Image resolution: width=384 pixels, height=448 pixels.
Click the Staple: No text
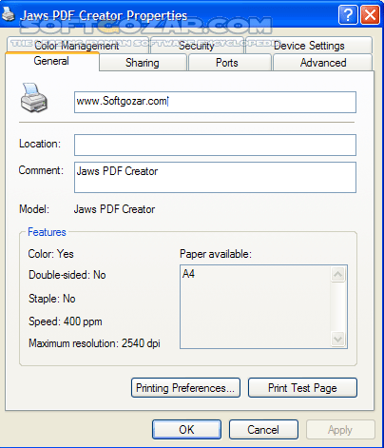pos(52,299)
